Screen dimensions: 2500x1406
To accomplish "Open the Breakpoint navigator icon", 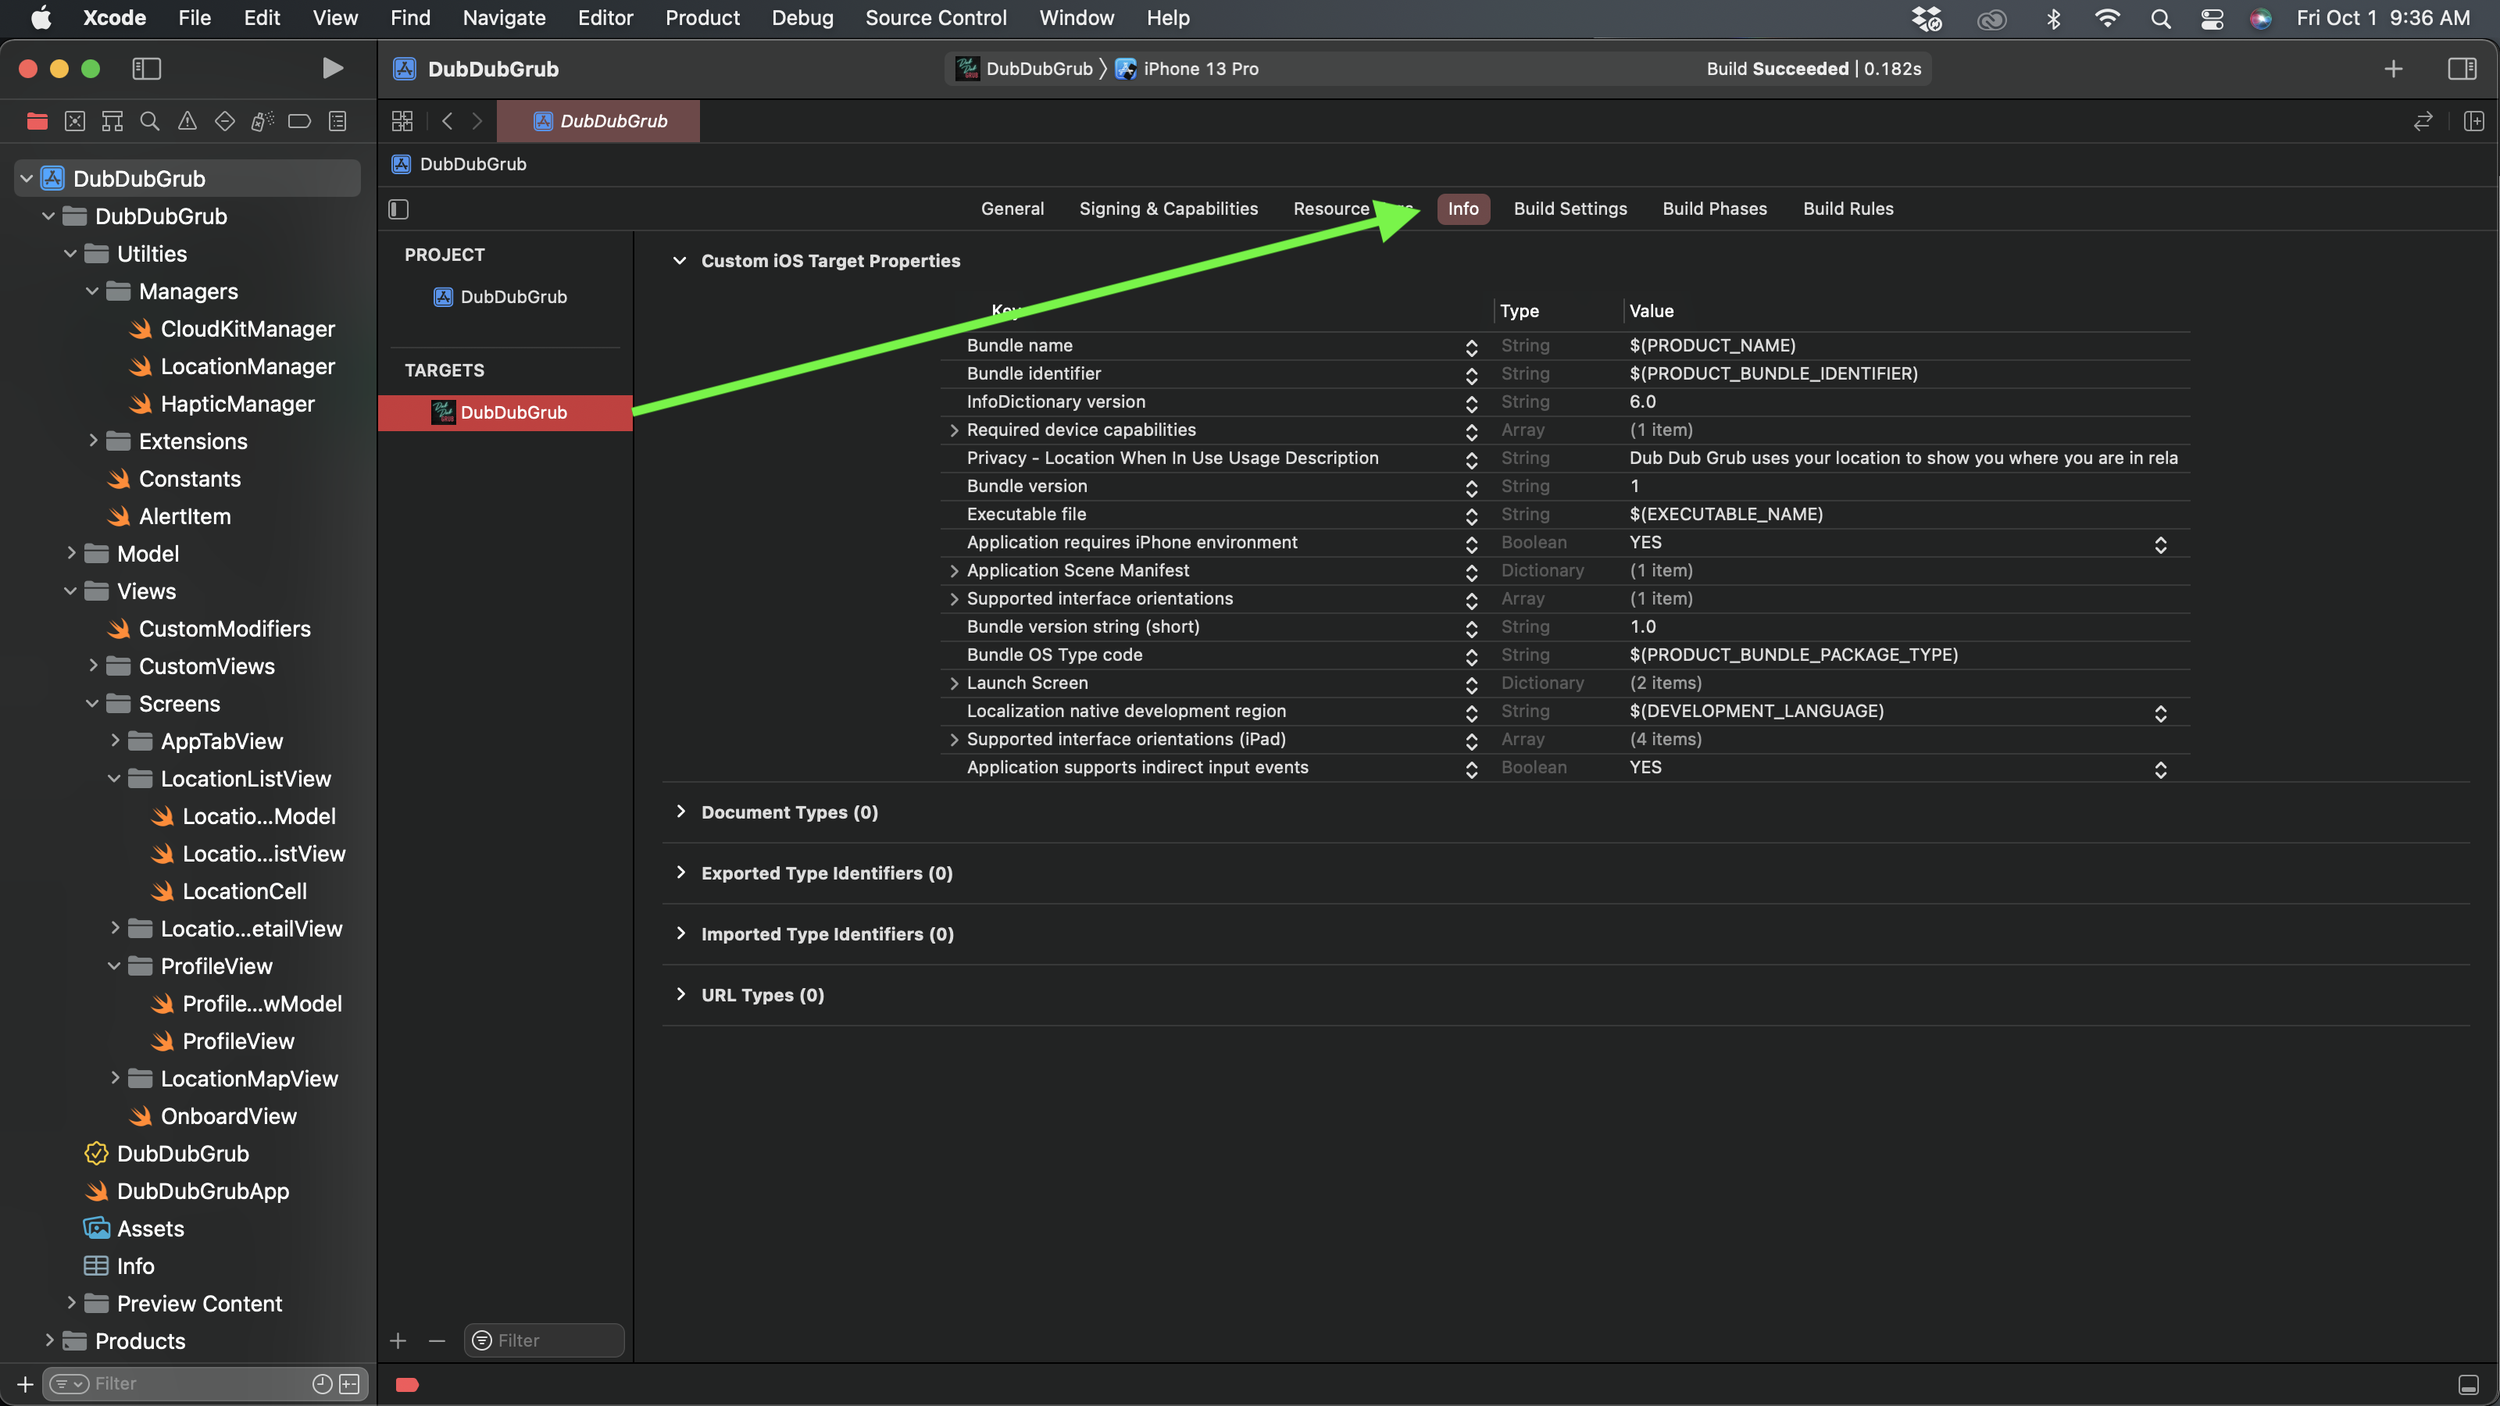I will coord(300,121).
